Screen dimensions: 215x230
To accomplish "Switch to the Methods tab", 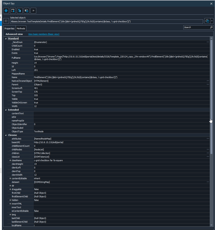I will click(x=21, y=29).
